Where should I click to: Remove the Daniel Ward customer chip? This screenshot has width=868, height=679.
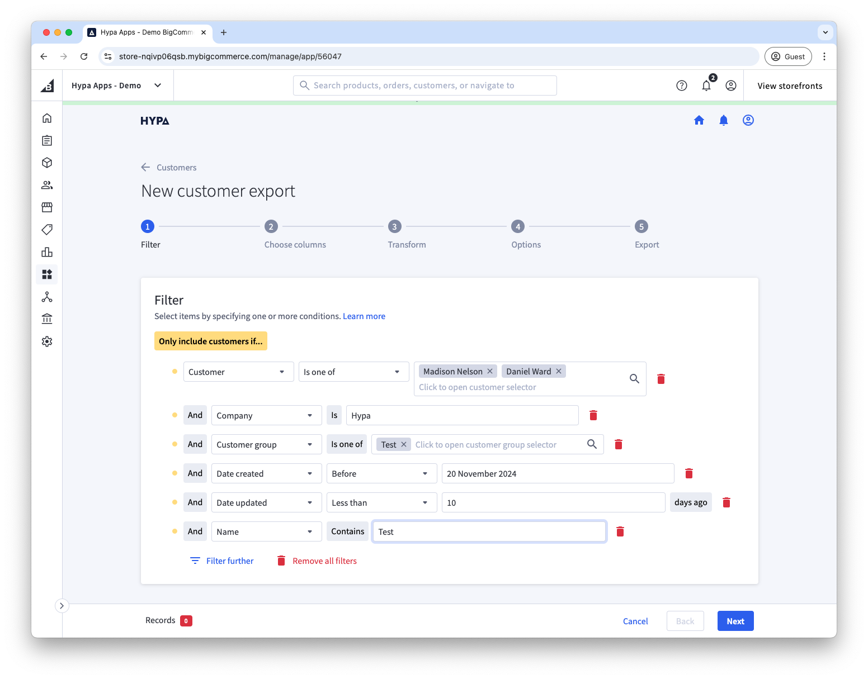pos(558,371)
